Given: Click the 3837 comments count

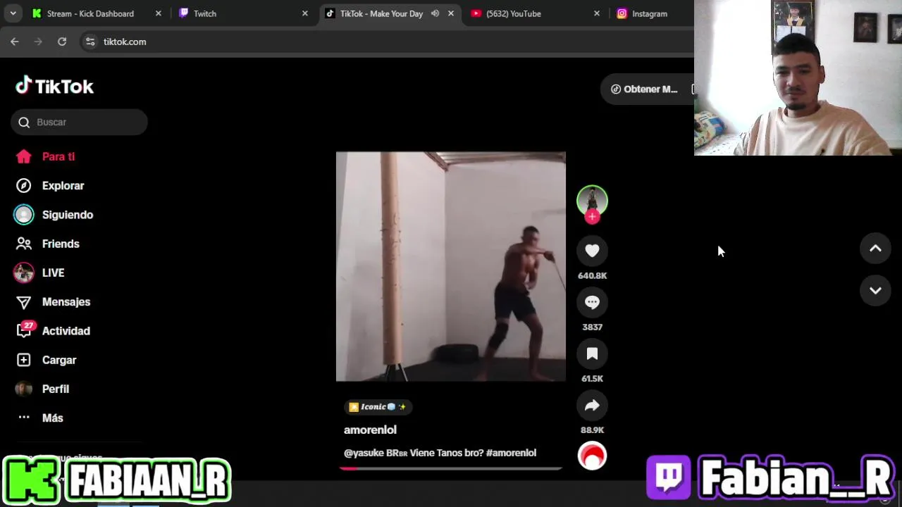Looking at the screenshot, I should click(x=592, y=327).
